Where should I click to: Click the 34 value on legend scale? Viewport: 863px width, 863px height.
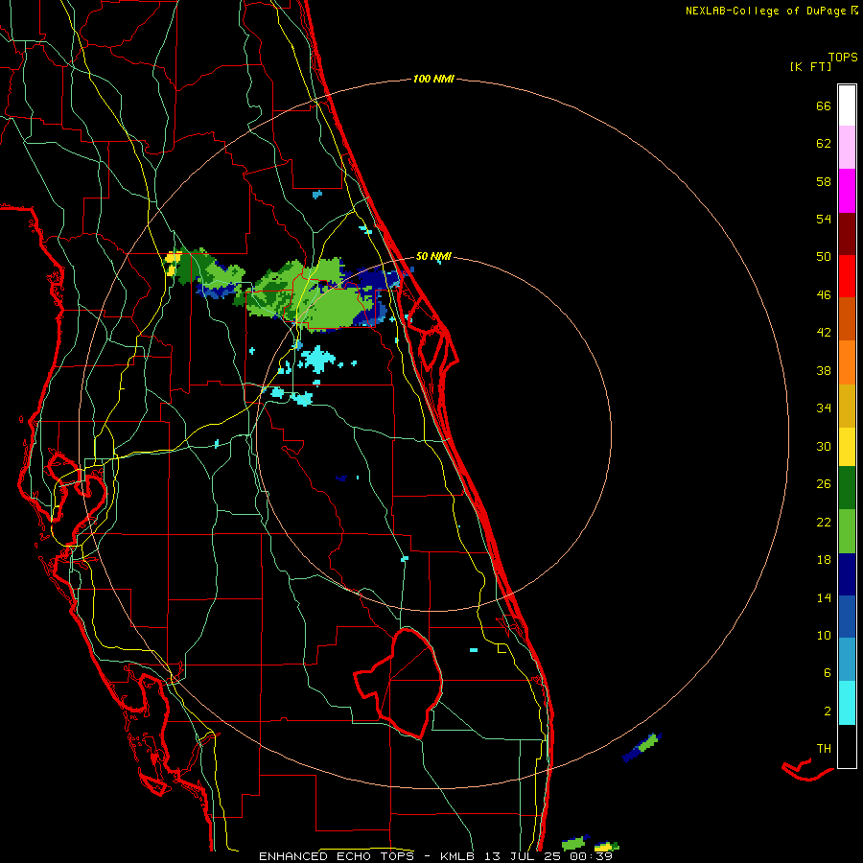click(824, 408)
